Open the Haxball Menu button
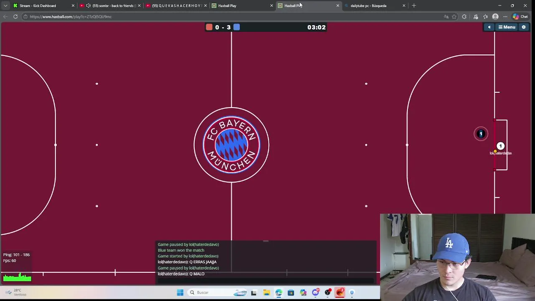 [507, 27]
